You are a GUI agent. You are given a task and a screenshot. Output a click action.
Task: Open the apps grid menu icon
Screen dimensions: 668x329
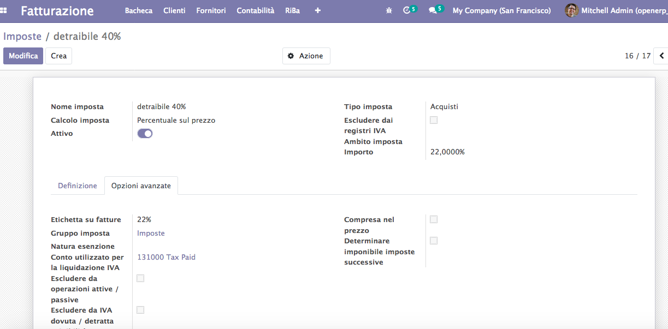click(x=3, y=10)
